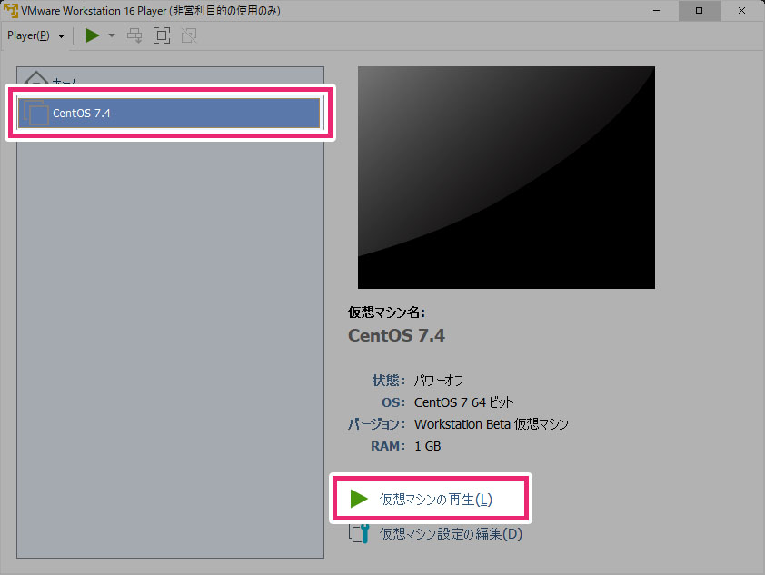Click the wrench settings icon
The image size is (765, 575).
point(359,533)
